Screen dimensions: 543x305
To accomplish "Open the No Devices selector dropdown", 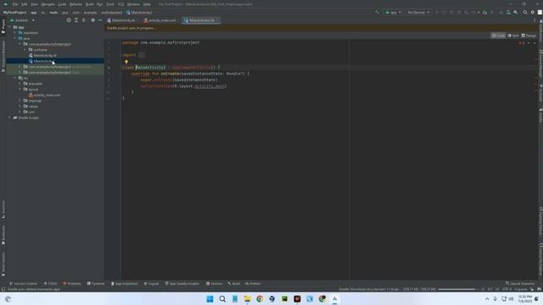I will click(418, 13).
